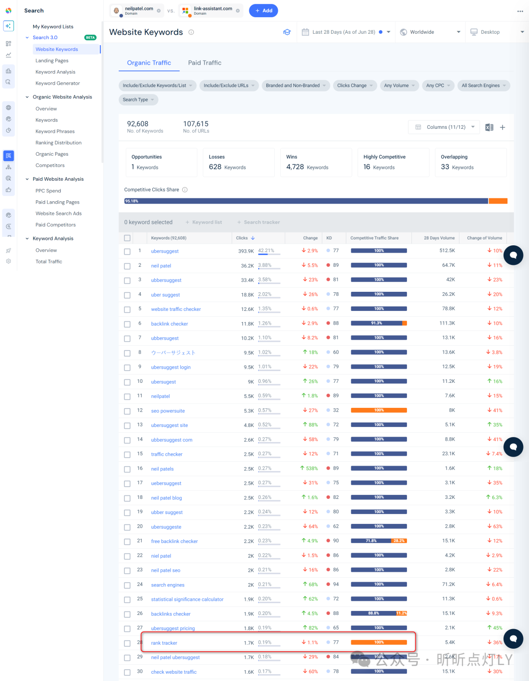The image size is (529, 681).
Task: Check the box for neil patel row
Action: 127,266
